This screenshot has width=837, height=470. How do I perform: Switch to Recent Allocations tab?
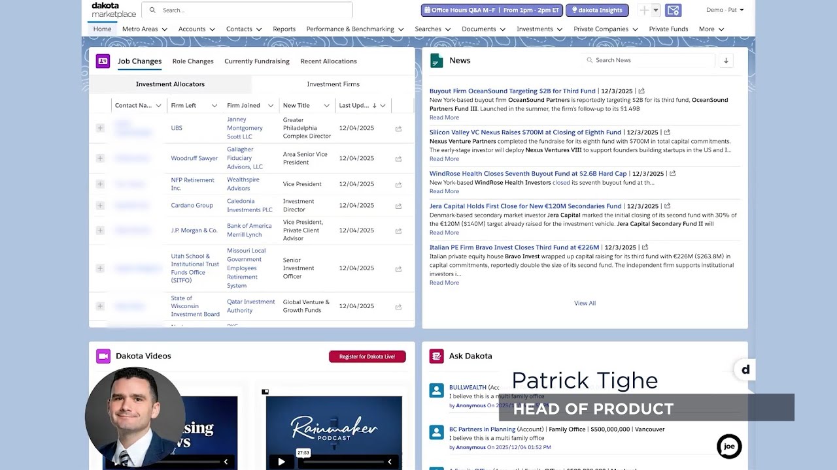click(328, 61)
